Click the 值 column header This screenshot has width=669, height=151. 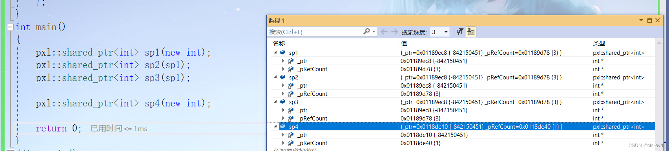495,43
